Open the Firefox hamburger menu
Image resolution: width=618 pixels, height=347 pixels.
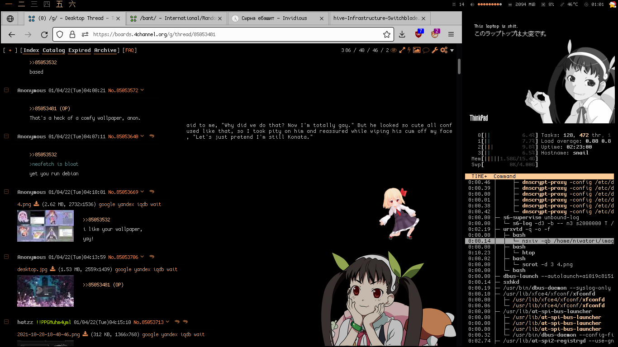[x=451, y=34]
